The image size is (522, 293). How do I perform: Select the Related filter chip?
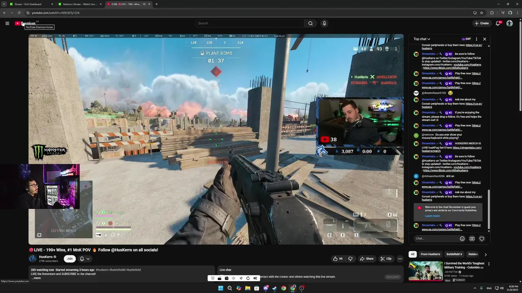[x=473, y=254]
